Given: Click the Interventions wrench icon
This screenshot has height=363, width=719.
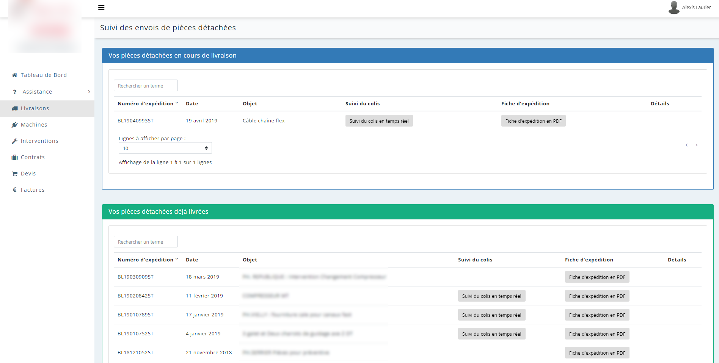Looking at the screenshot, I should 14,141.
